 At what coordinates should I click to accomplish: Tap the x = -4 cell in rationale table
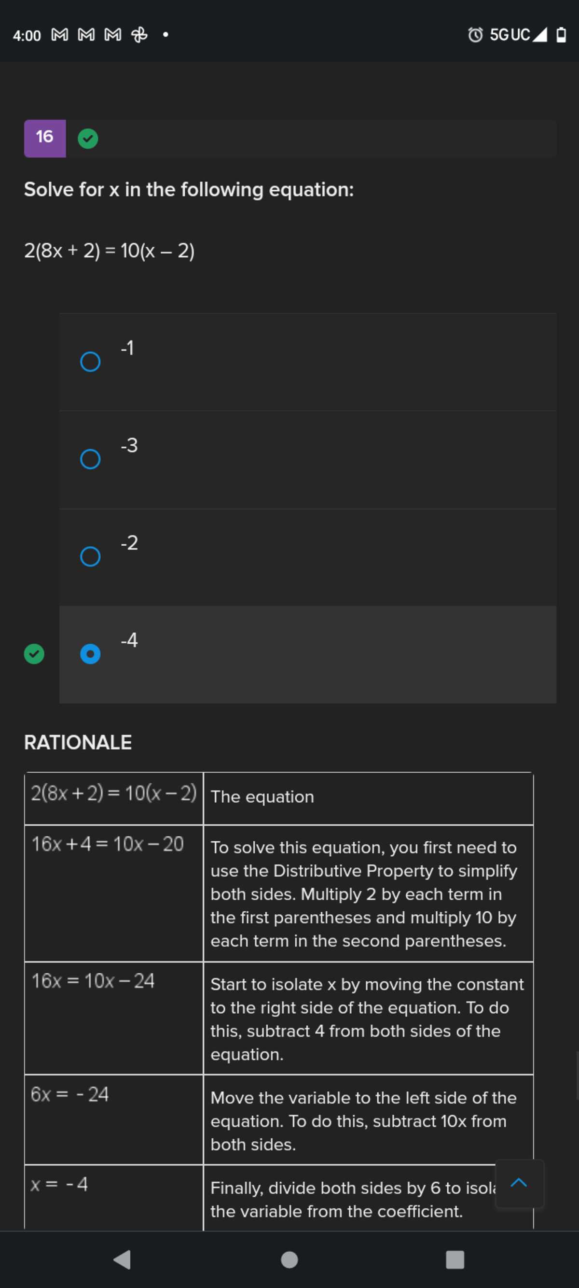59,1184
